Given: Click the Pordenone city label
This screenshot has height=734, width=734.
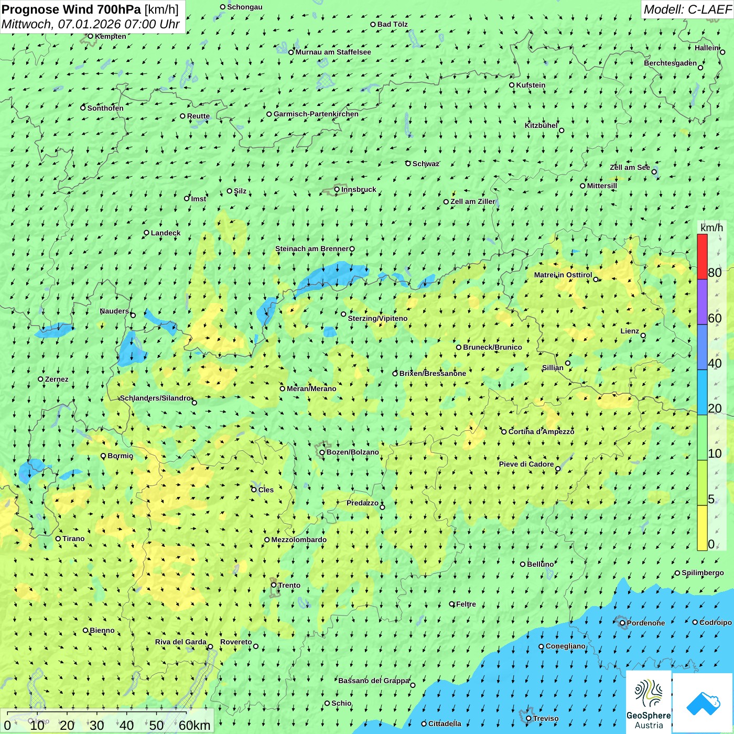Looking at the screenshot, I should [x=646, y=623].
